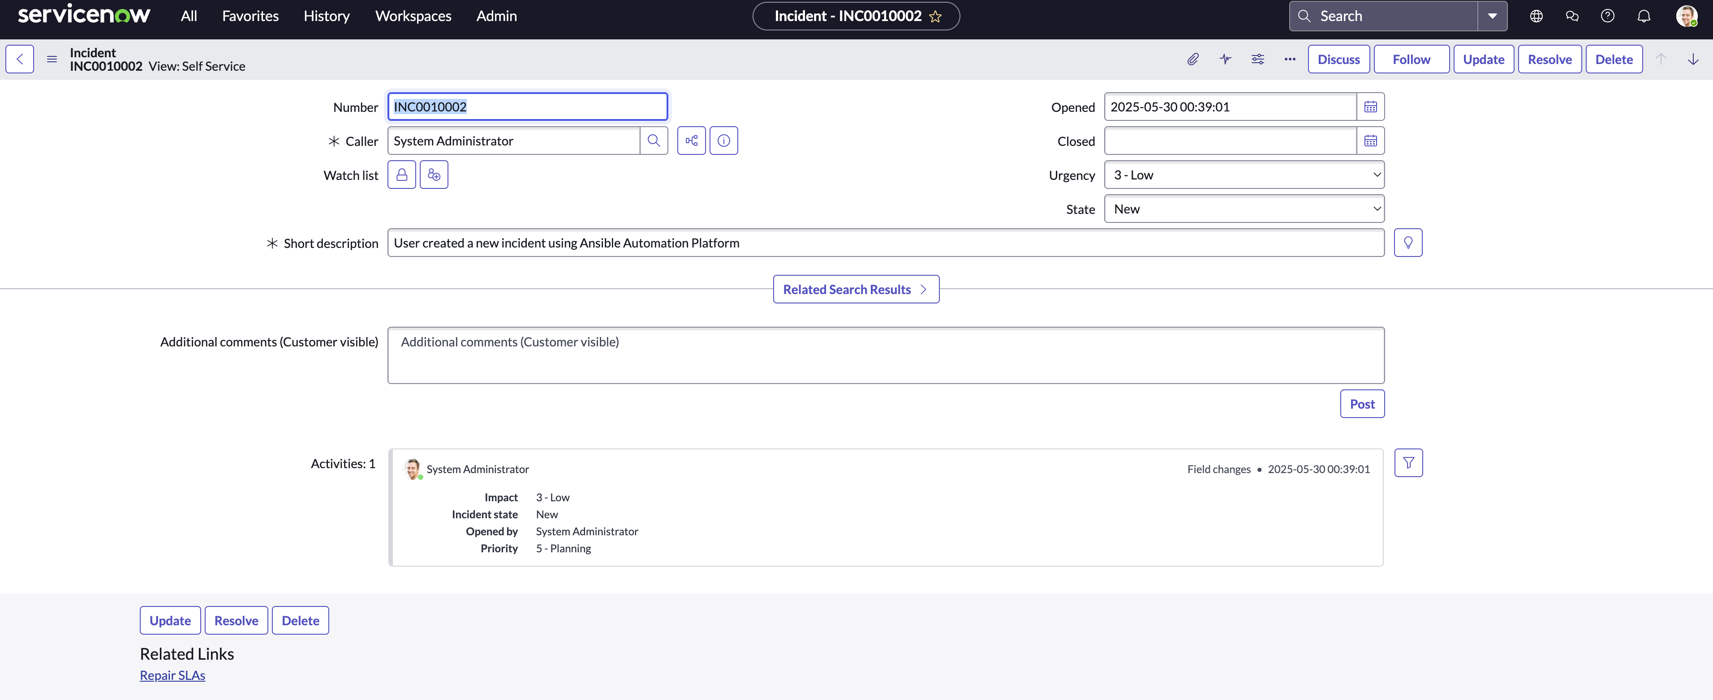Add me to the Watch list

434,175
